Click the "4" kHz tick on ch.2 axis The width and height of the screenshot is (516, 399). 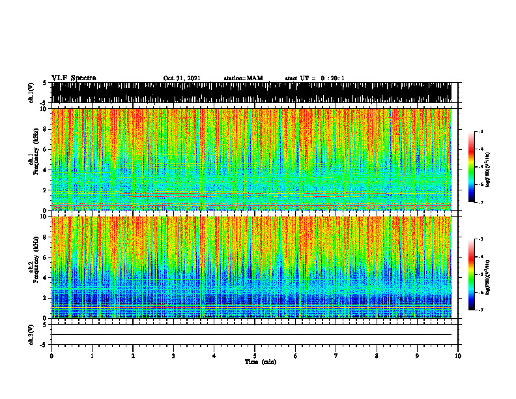point(46,278)
